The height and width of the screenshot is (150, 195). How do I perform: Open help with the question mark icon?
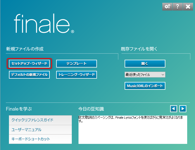pos(178,7)
